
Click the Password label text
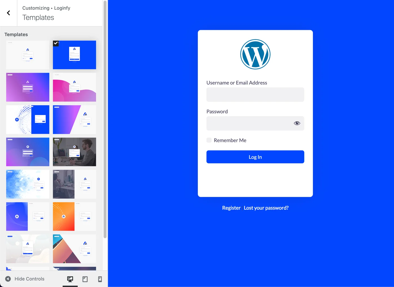217,112
